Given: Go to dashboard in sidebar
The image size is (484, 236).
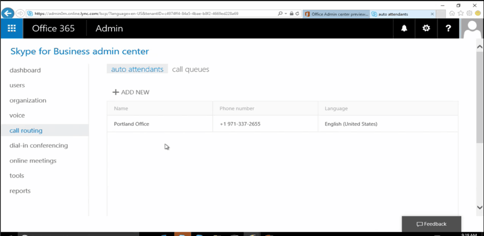Looking at the screenshot, I should (x=25, y=70).
